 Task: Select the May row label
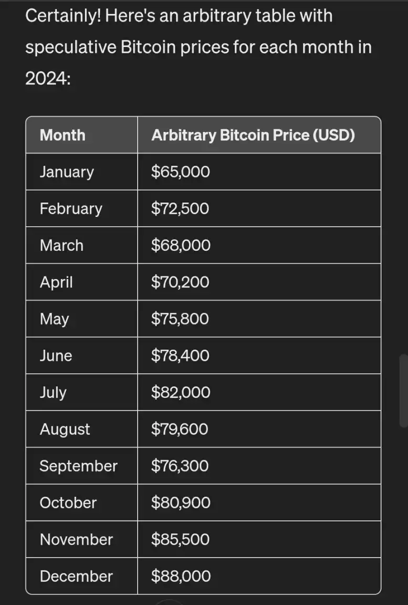point(54,319)
